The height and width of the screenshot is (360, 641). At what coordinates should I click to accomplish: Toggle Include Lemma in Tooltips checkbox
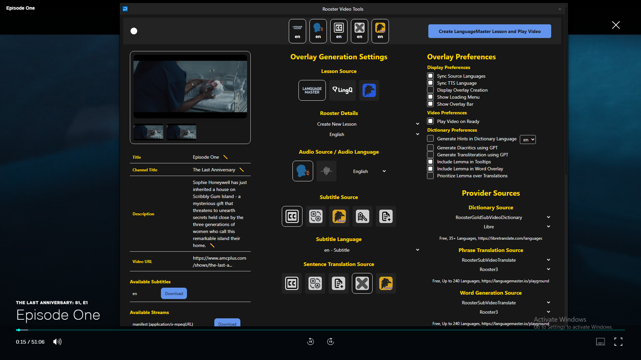tap(430, 162)
